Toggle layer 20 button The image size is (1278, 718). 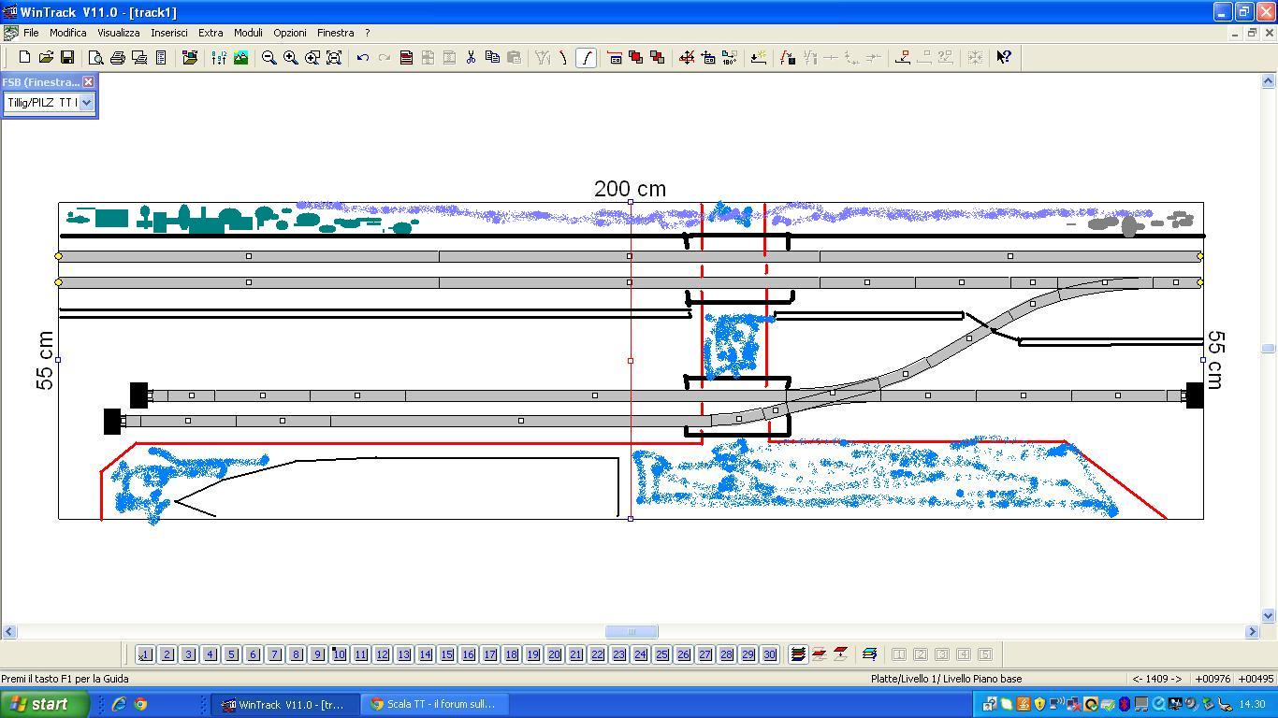point(554,654)
